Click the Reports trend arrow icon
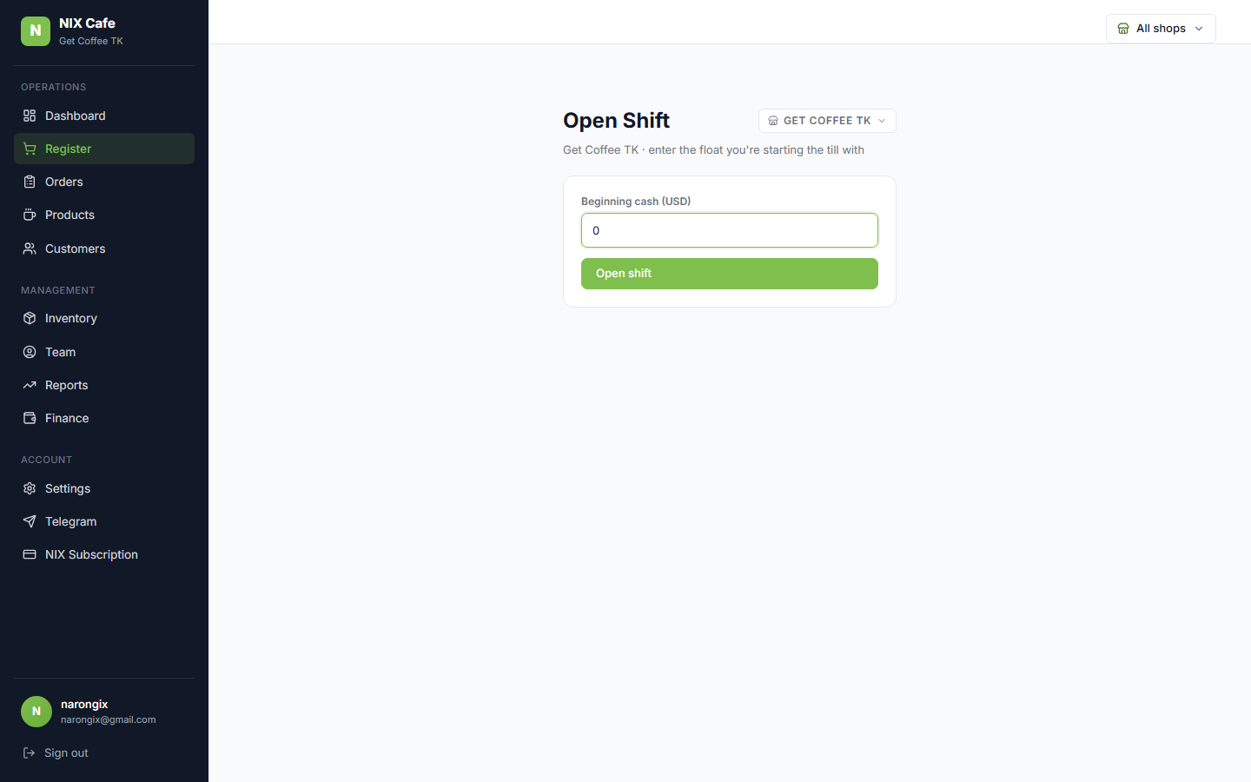 30,385
